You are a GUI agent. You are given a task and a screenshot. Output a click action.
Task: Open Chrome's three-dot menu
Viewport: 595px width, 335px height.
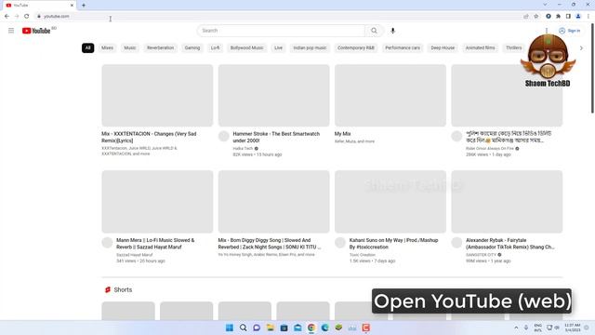588,17
